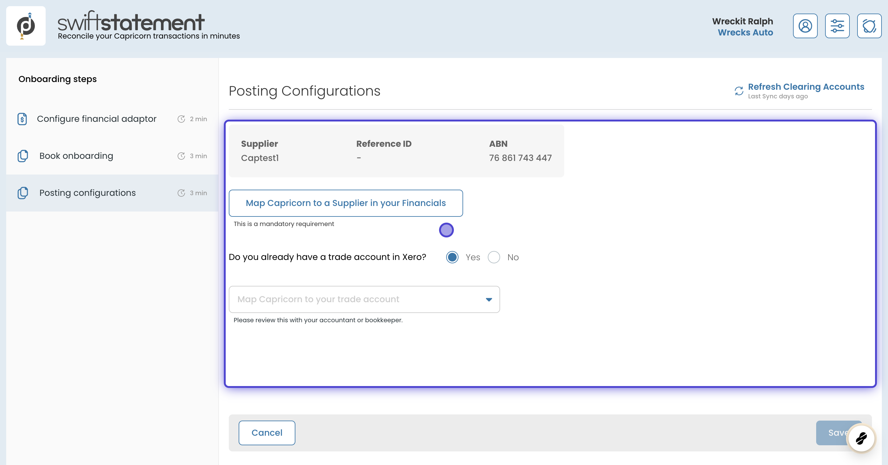Click the clock icon in the Book onboarding row
The height and width of the screenshot is (465, 888).
point(181,156)
